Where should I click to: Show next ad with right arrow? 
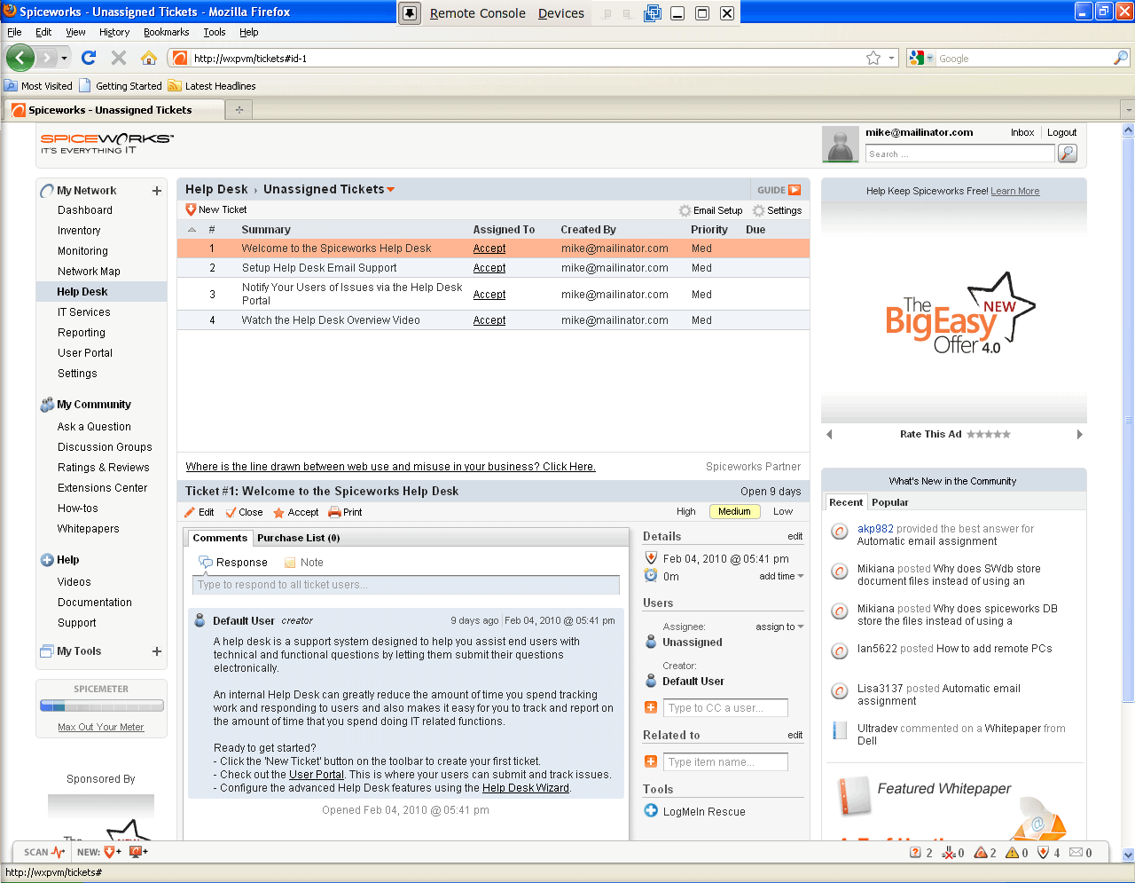(x=1079, y=435)
